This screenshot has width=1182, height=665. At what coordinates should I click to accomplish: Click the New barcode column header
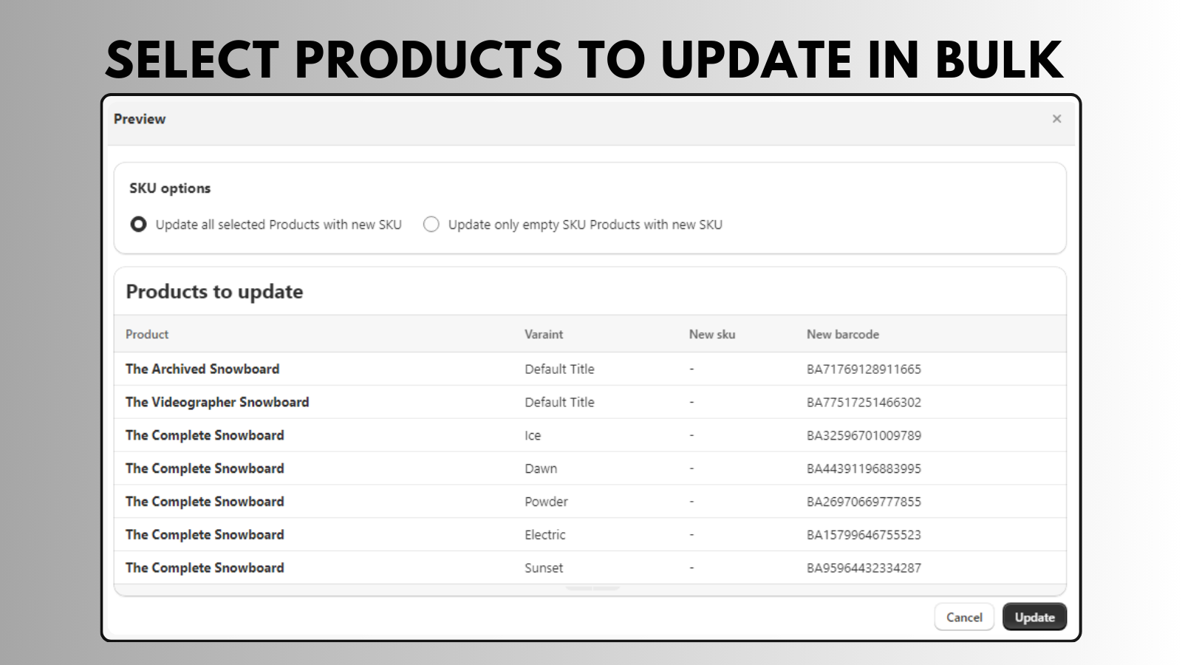point(842,334)
